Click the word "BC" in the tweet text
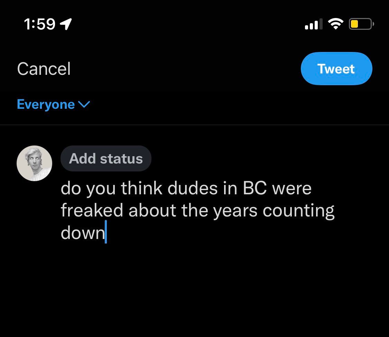The width and height of the screenshot is (389, 337). (255, 188)
